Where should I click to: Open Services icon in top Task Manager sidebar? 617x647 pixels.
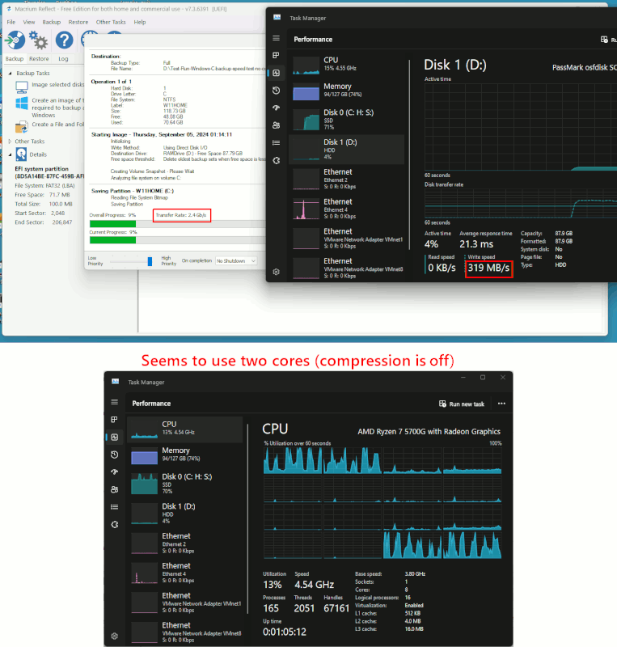point(276,160)
